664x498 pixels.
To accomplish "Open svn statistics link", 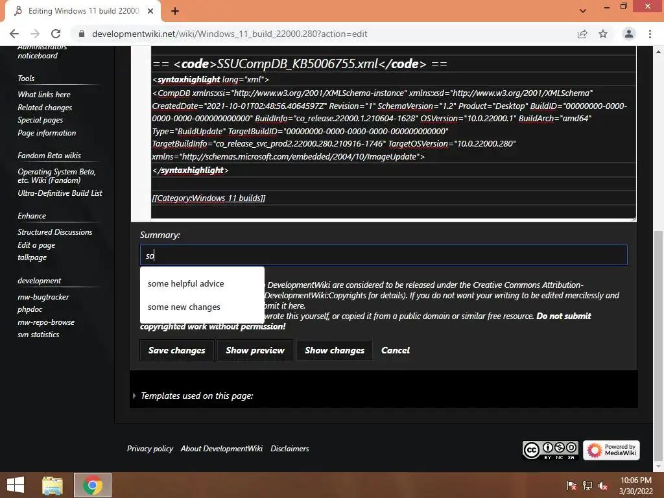I will pos(38,335).
